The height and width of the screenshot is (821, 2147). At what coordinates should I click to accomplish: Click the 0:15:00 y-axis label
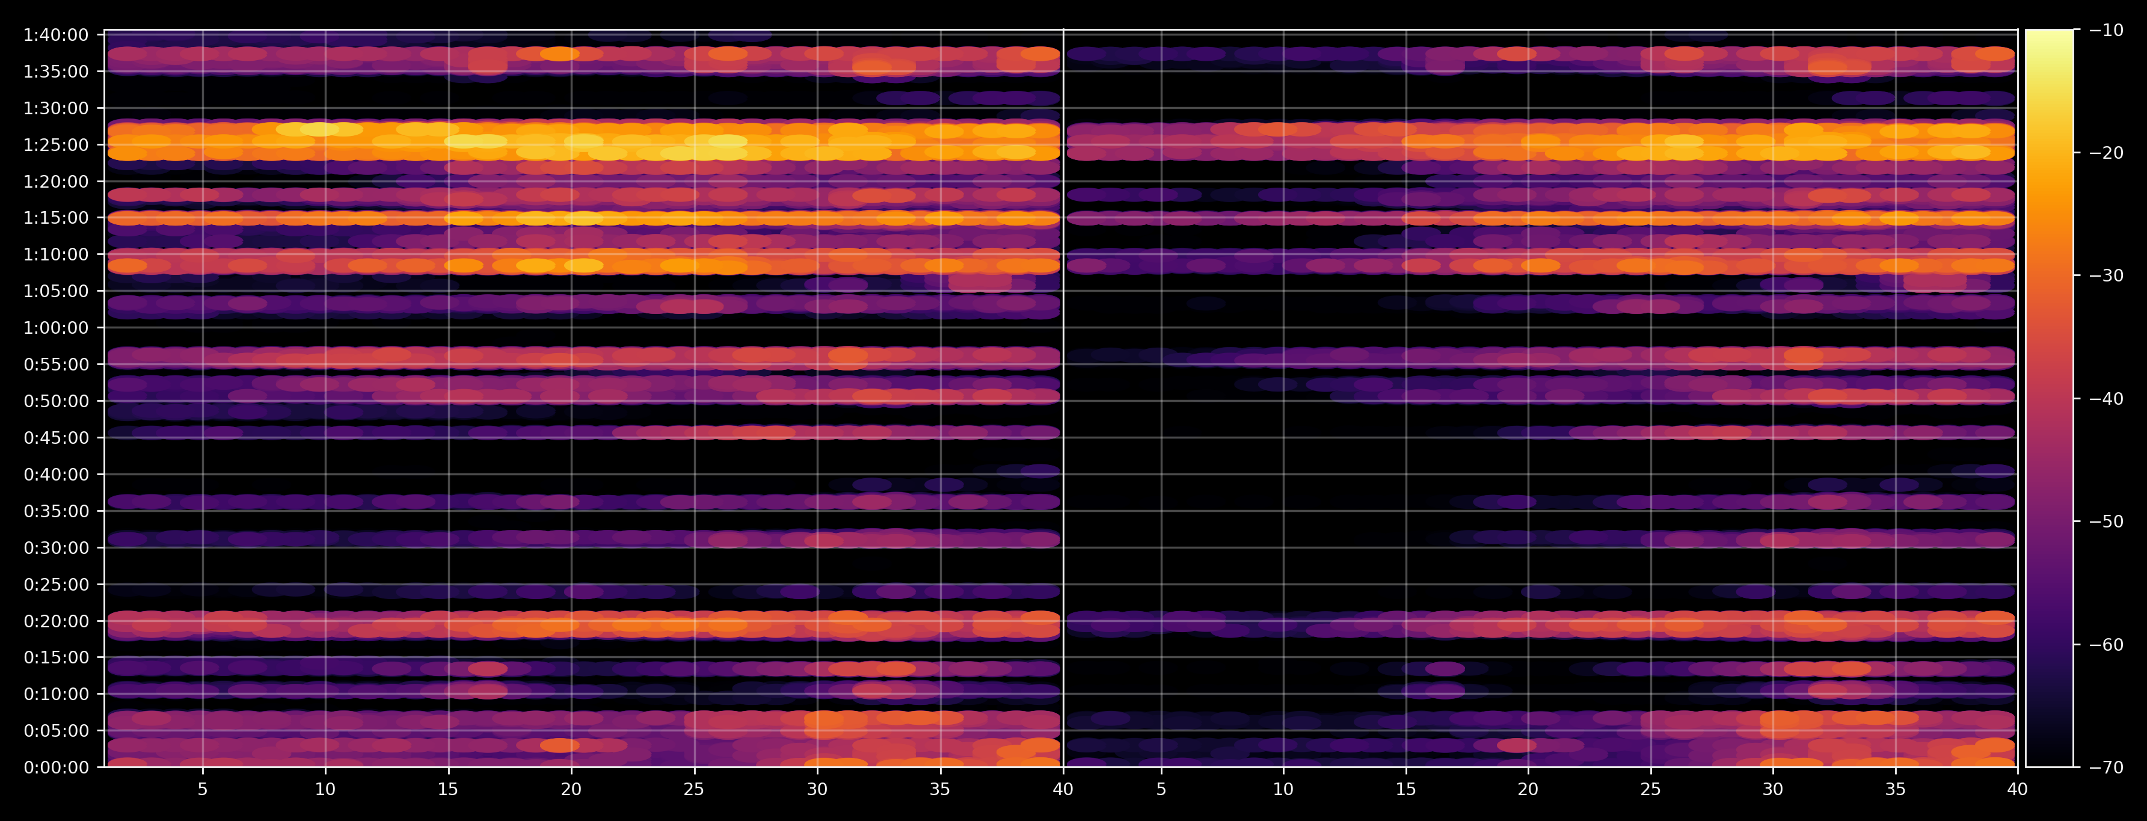point(56,657)
